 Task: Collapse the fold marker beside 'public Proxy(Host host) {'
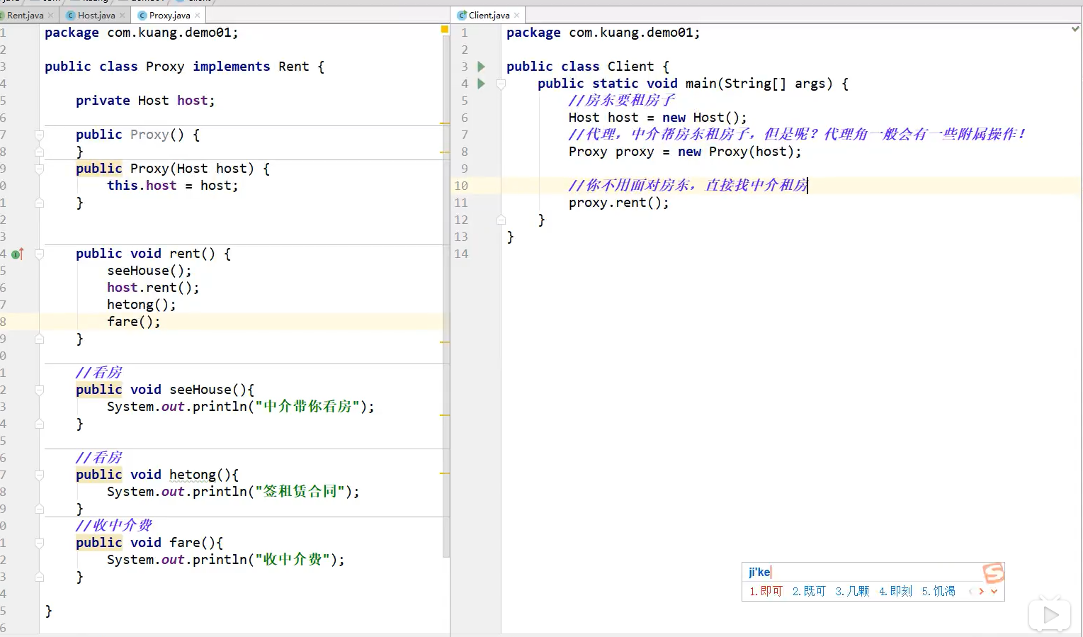tap(40, 169)
